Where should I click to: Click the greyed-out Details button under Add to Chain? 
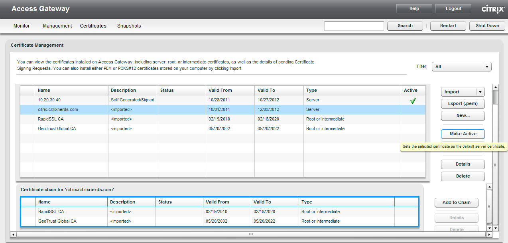(457, 218)
